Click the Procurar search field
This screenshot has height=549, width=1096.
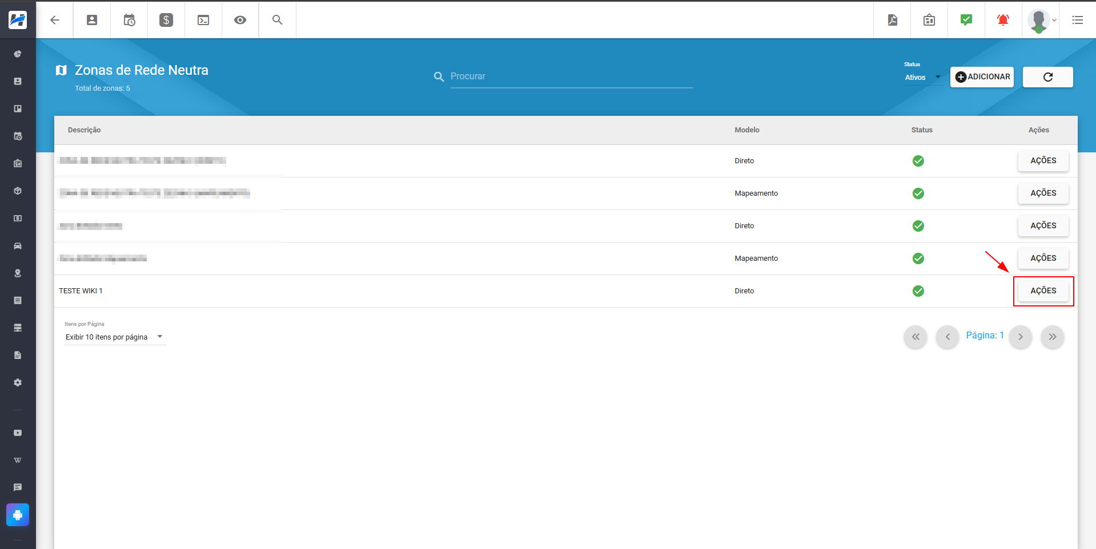pos(571,76)
